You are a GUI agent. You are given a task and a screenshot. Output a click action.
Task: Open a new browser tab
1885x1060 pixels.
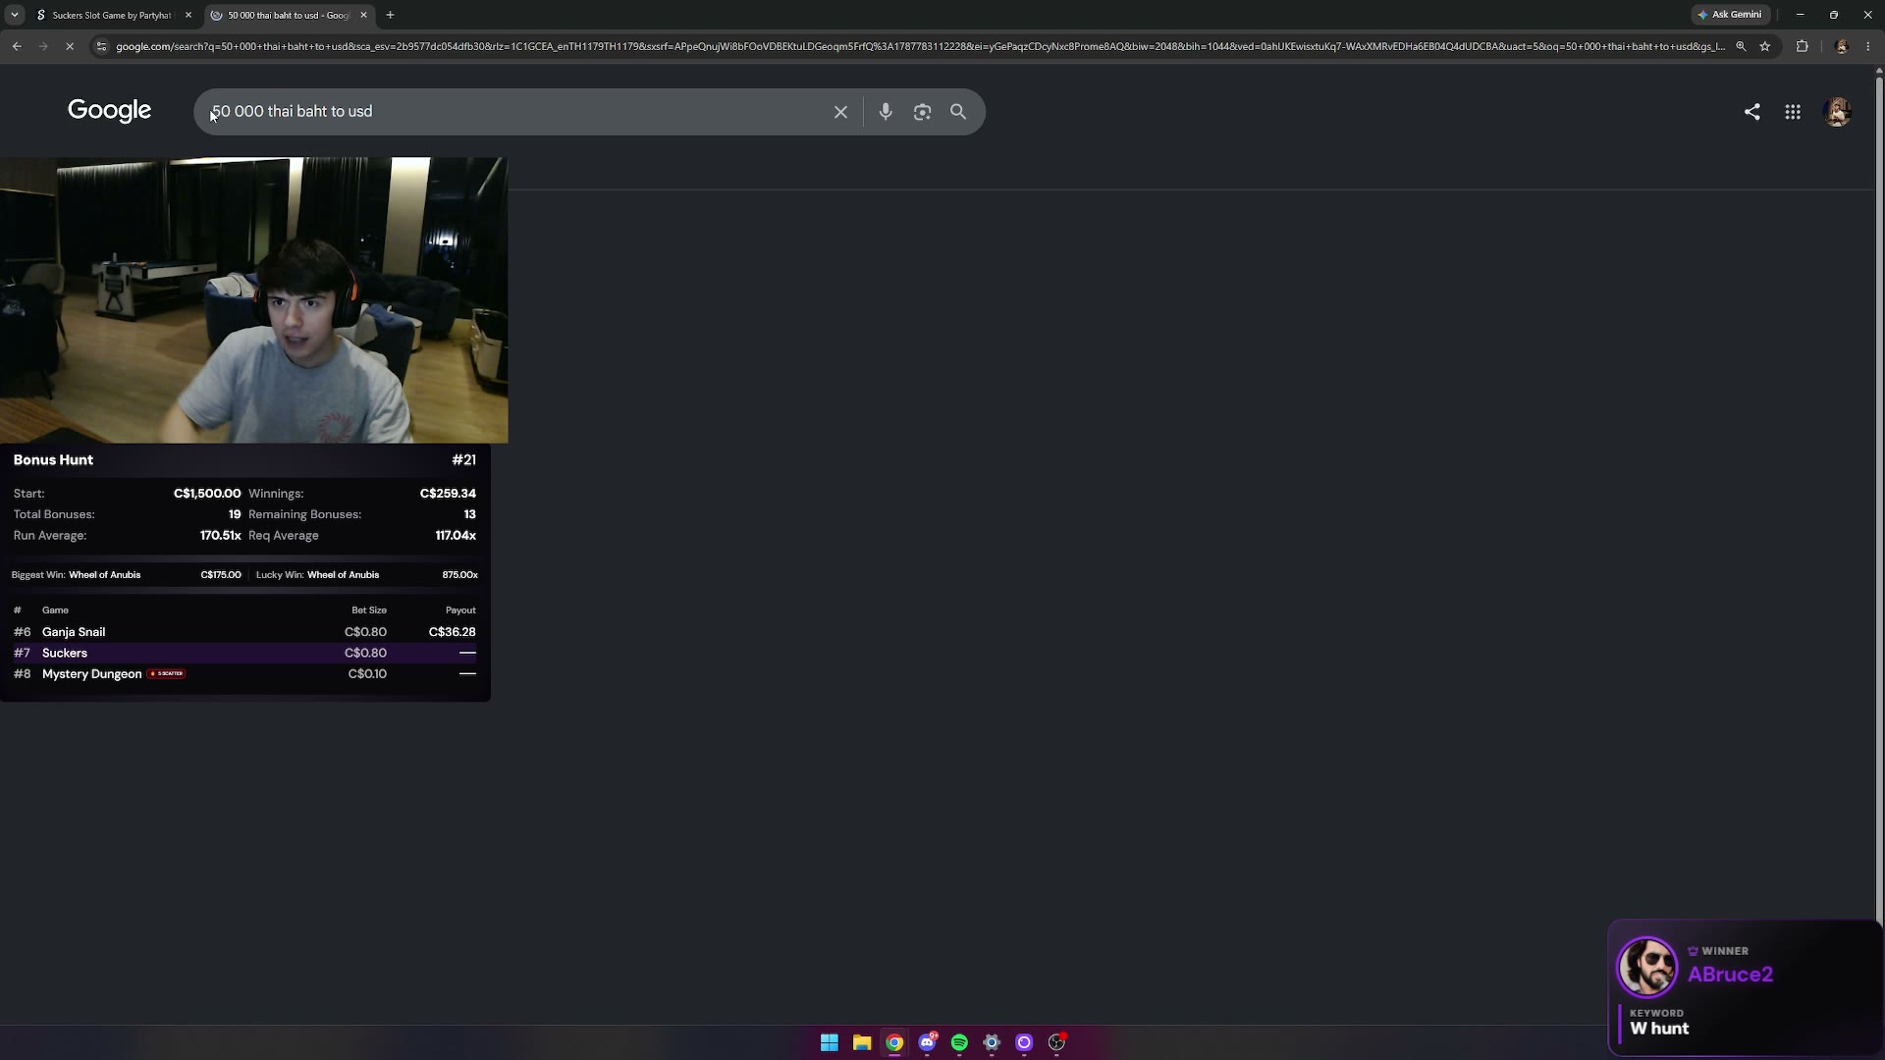point(390,15)
